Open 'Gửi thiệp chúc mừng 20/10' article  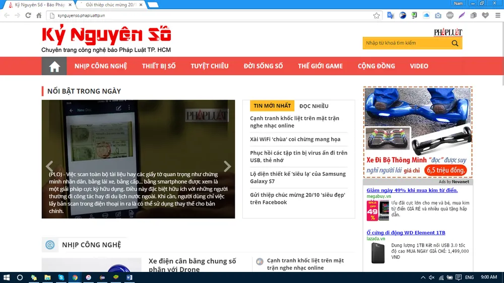(298, 198)
